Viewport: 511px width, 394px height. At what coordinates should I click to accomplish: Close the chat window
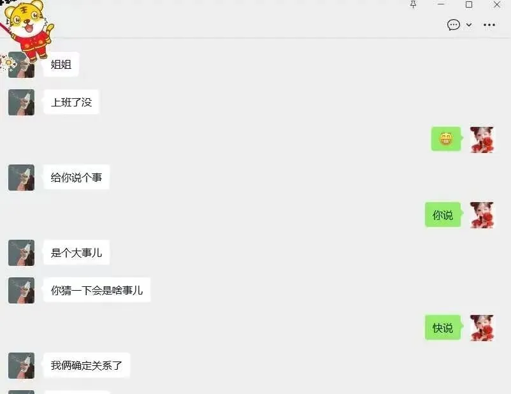tap(497, 4)
